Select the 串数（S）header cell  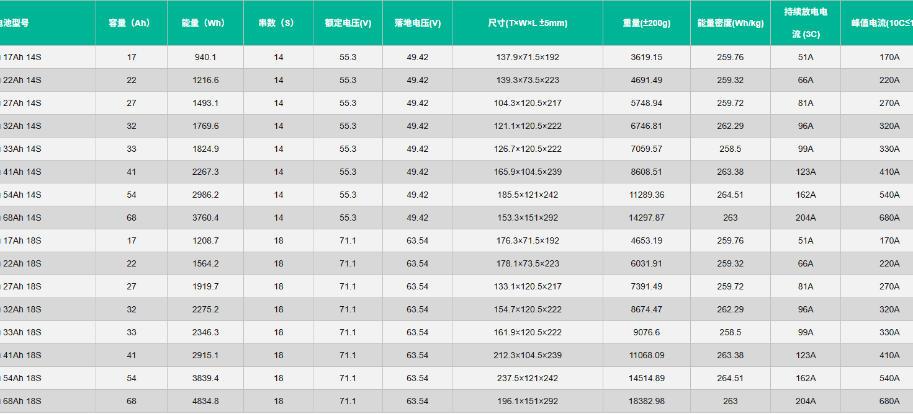277,23
